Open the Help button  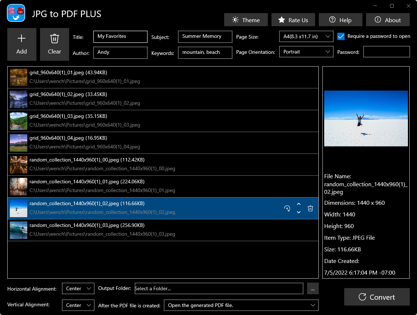pyautogui.click(x=341, y=20)
